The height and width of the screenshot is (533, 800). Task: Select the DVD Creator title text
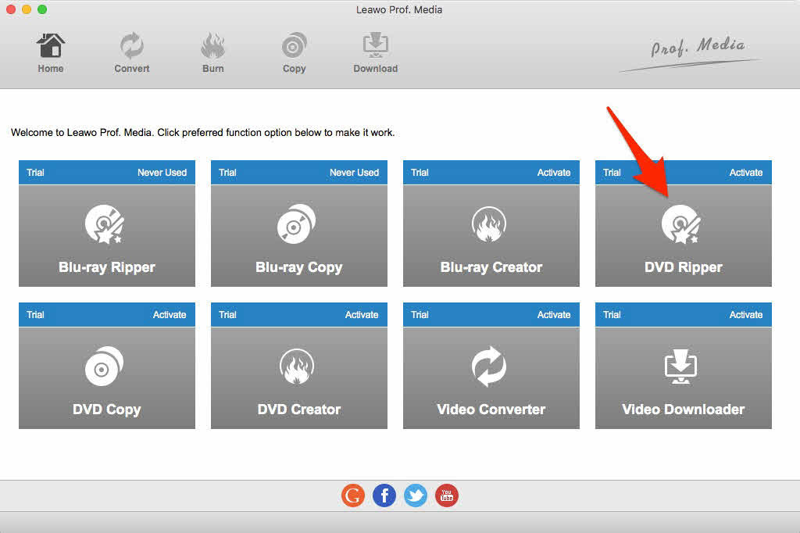[x=299, y=410]
